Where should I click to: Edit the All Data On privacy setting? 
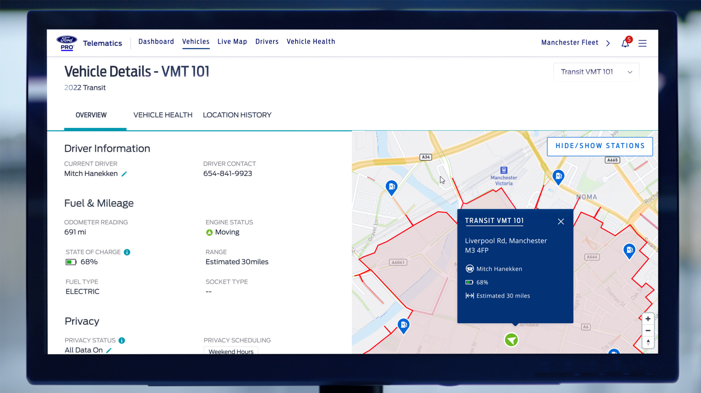[x=109, y=350]
